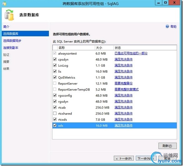Select the 摘要 step in sidebar
Viewport: 183px width, 166px height.
tap(6, 62)
